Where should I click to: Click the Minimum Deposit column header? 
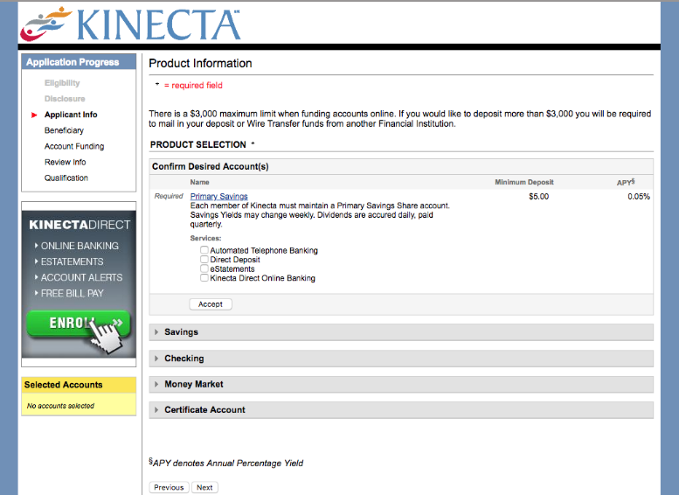coord(524,183)
